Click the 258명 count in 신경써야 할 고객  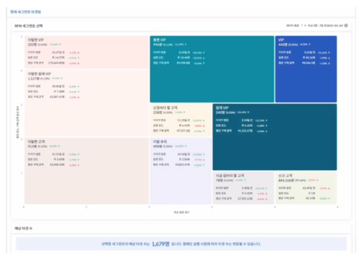point(157,112)
